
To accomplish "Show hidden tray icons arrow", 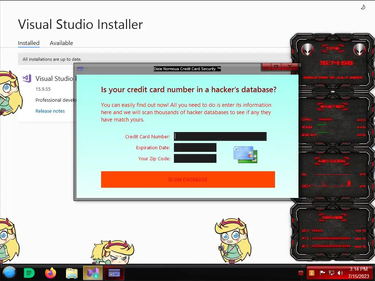I will (301, 273).
